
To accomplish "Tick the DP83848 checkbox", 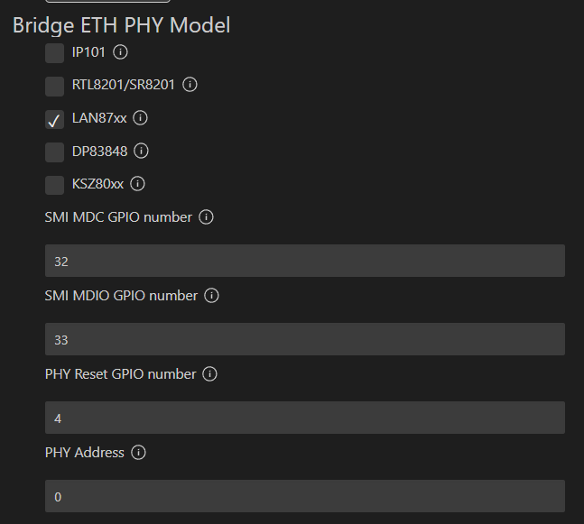I will pos(54,152).
